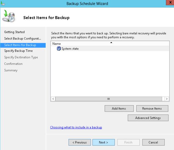Click the Backup Schedule Wizard title bar icon

3,3
